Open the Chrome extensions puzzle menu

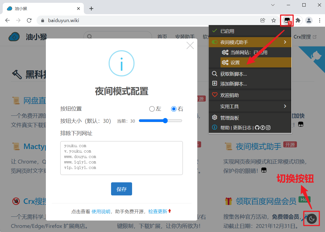(298, 20)
